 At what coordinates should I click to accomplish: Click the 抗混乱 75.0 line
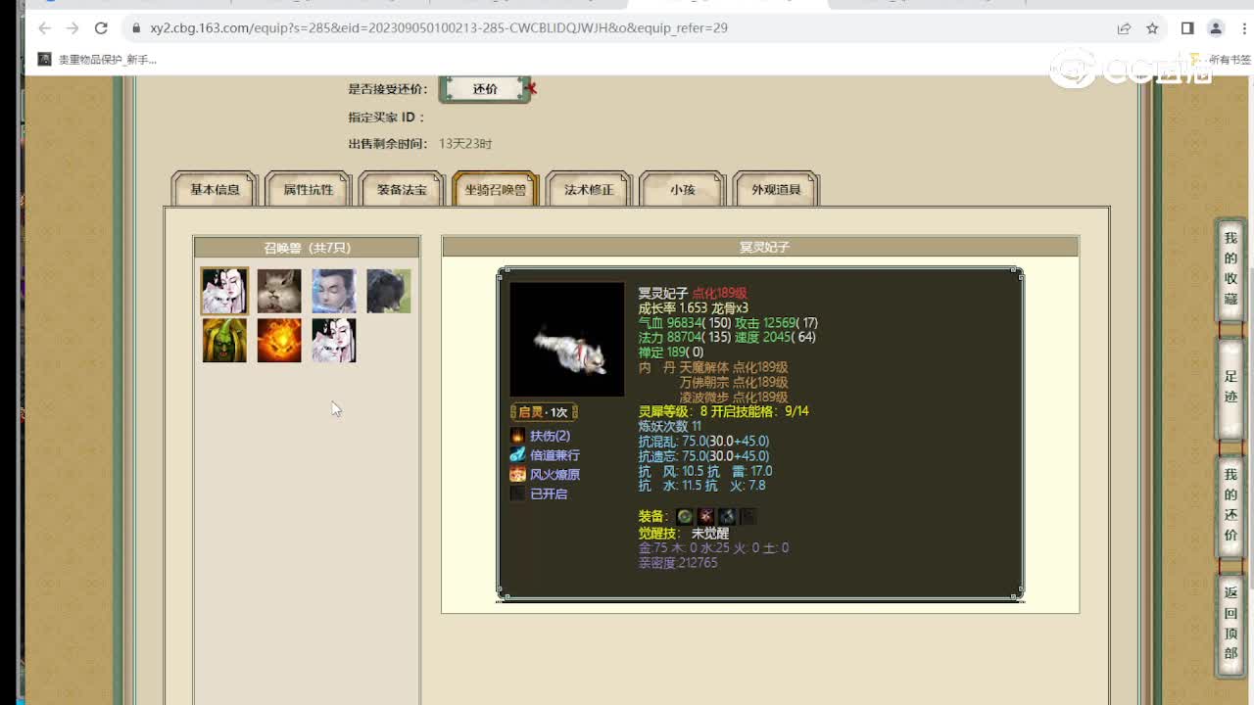704,441
